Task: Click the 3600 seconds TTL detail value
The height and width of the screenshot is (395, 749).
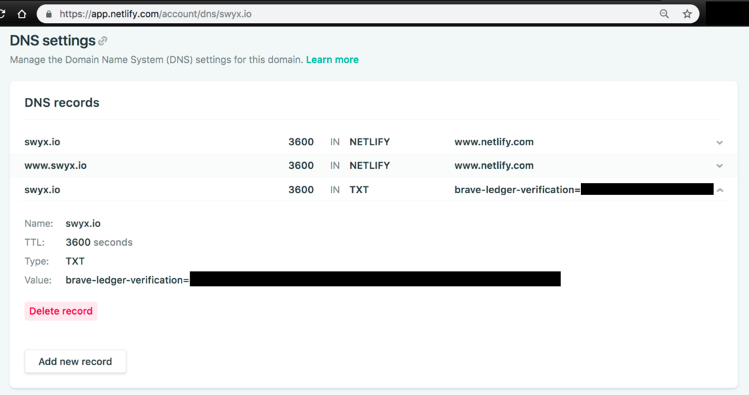Action: 99,242
